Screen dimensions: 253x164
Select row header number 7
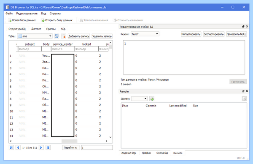point(11,93)
